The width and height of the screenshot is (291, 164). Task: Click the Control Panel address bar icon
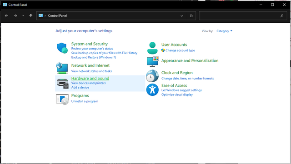point(40,15)
